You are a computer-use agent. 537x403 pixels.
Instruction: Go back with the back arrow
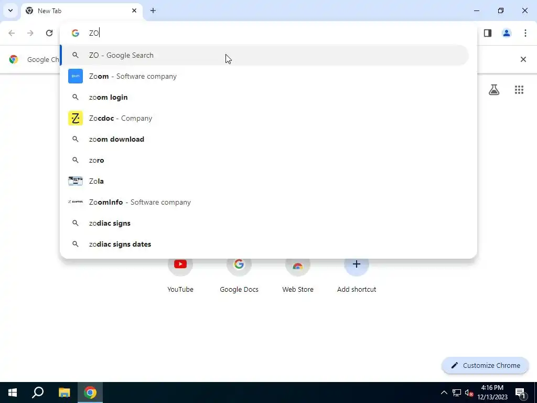click(12, 33)
